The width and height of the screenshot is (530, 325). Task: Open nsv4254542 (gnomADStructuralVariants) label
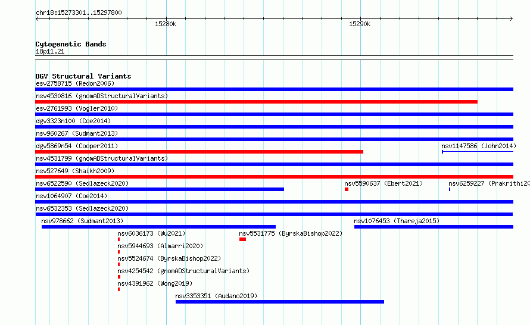pyautogui.click(x=183, y=271)
